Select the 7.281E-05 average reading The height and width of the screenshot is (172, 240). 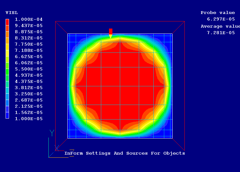click(221, 33)
